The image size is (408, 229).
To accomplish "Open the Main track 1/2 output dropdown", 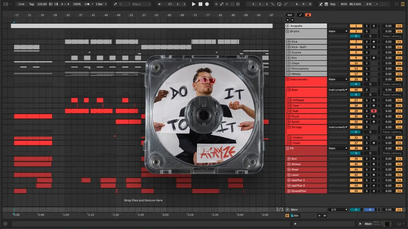I will [x=338, y=210].
